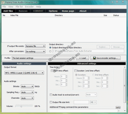This screenshot has height=114, width=128.
Task: Click End time offset Sec. stepper arrows
Action: pyautogui.click(x=107, y=86)
